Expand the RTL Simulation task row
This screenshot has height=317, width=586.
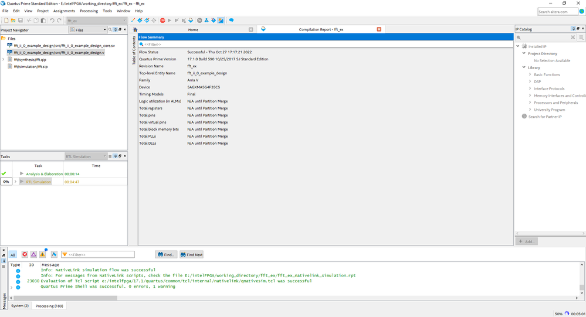(x=15, y=182)
